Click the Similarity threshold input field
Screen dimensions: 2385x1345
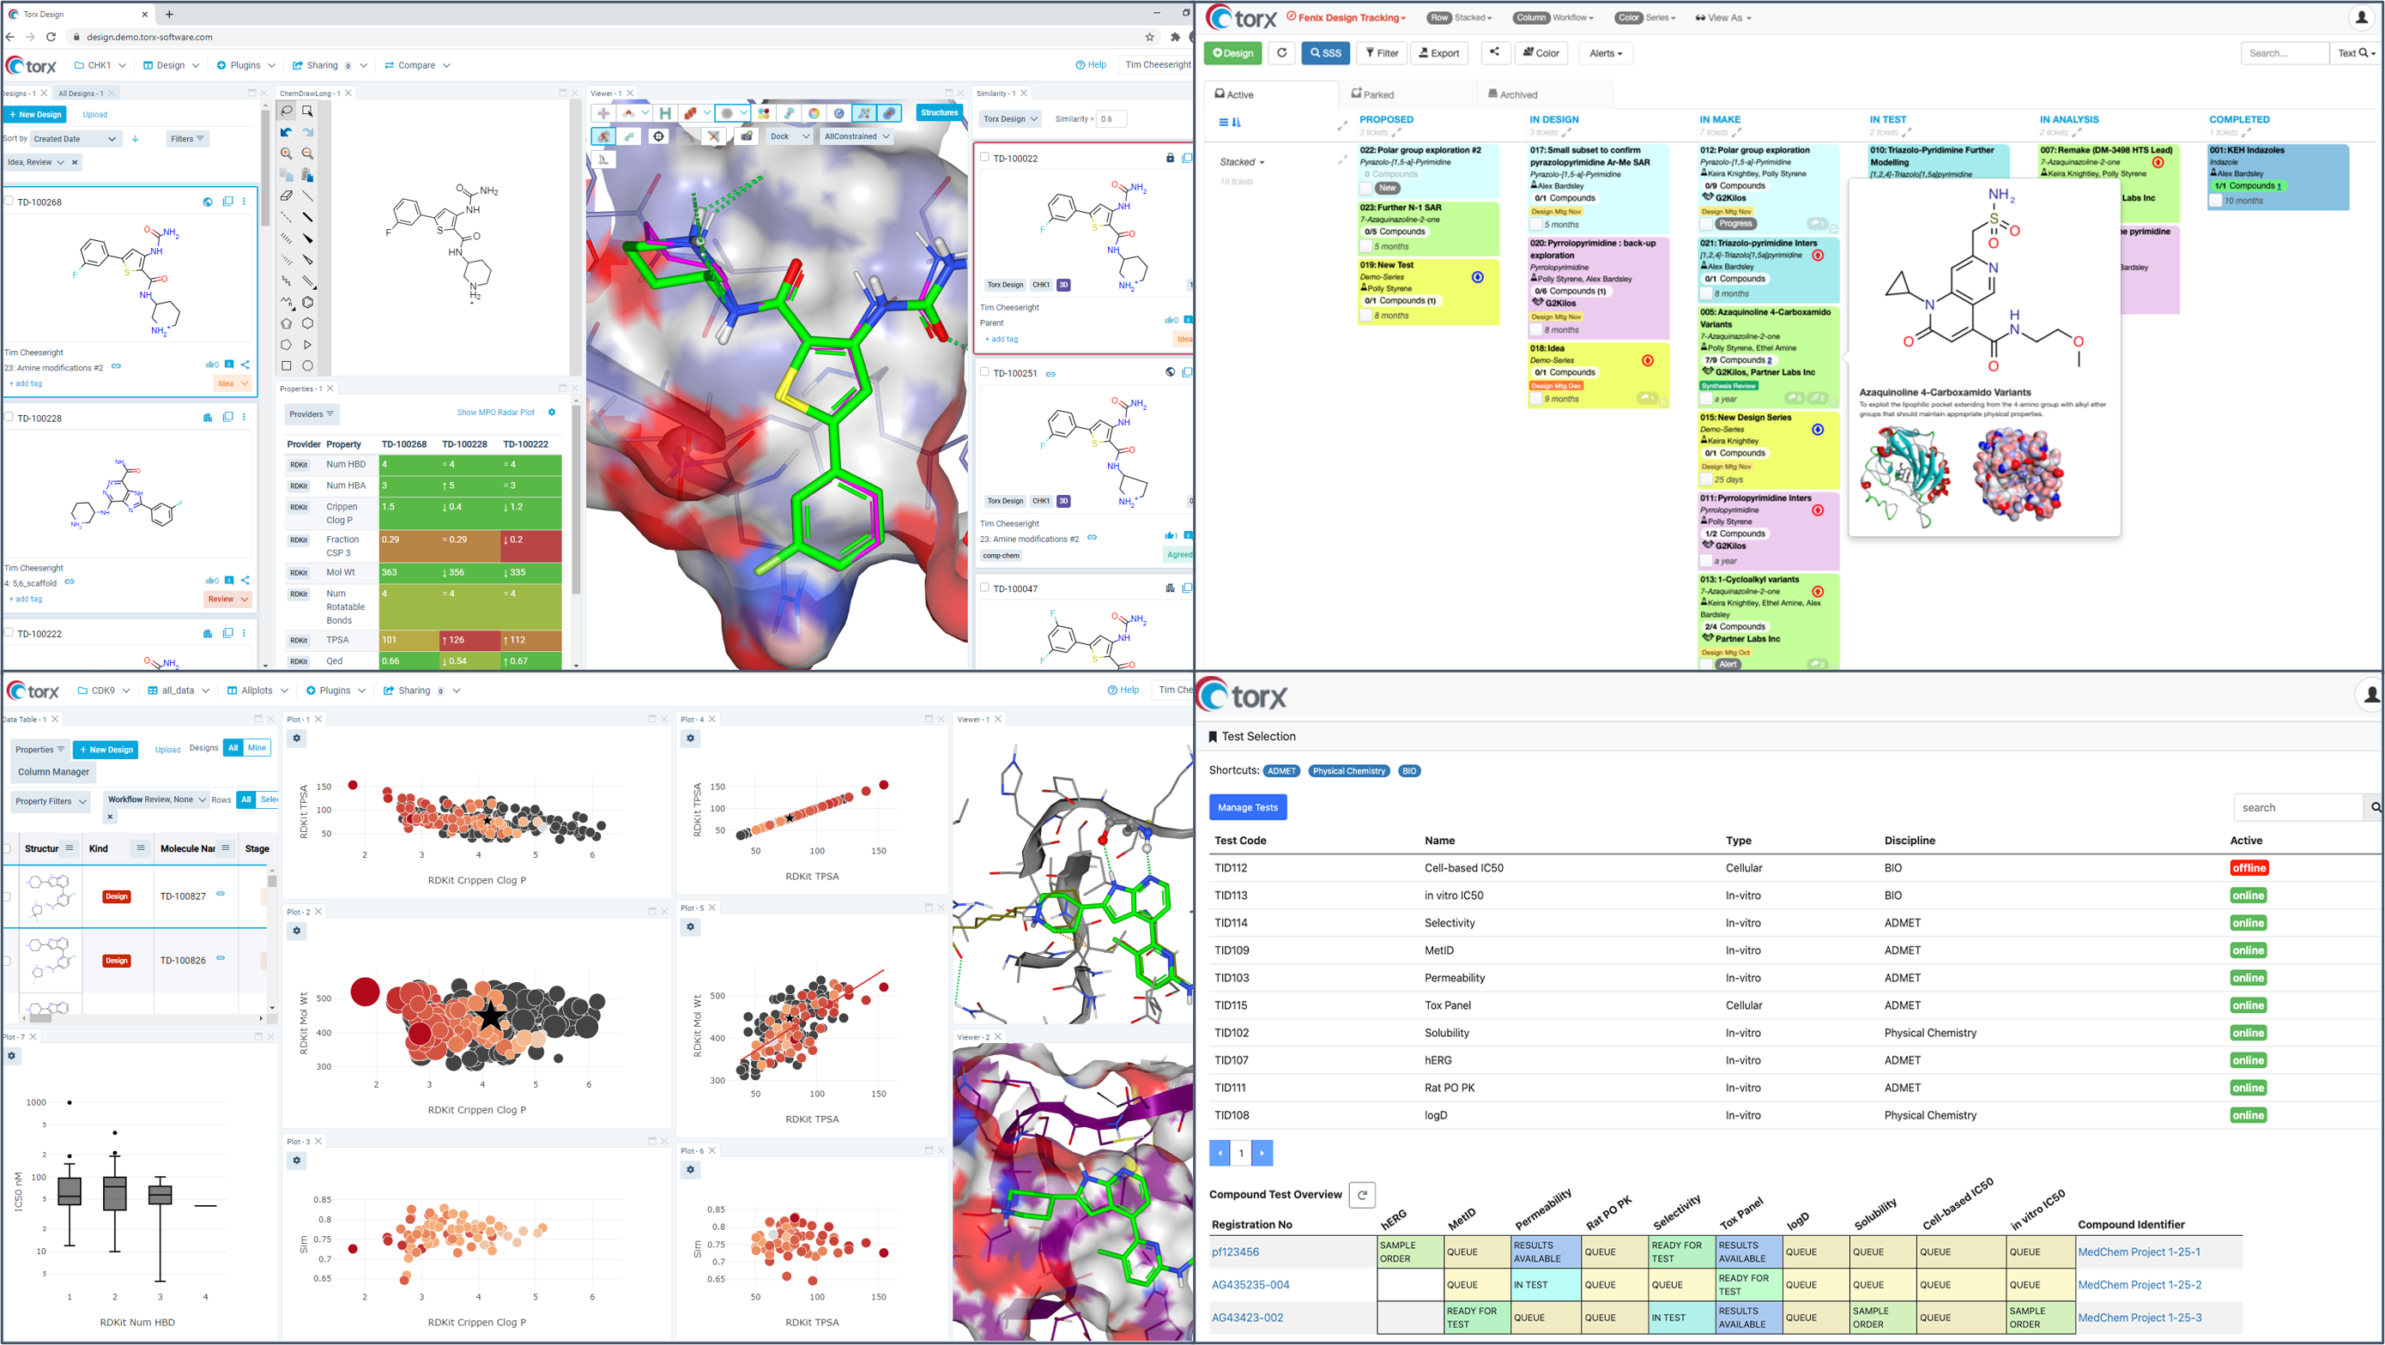[x=1111, y=118]
